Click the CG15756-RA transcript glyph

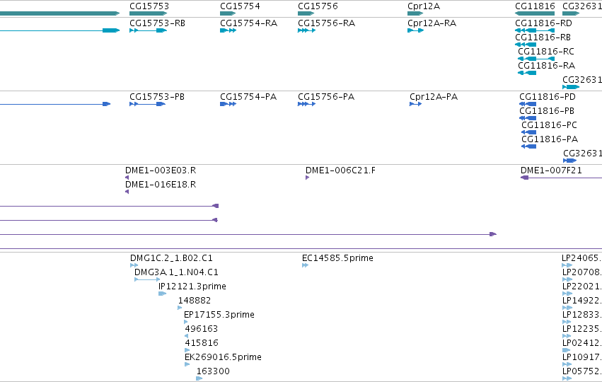point(306,30)
